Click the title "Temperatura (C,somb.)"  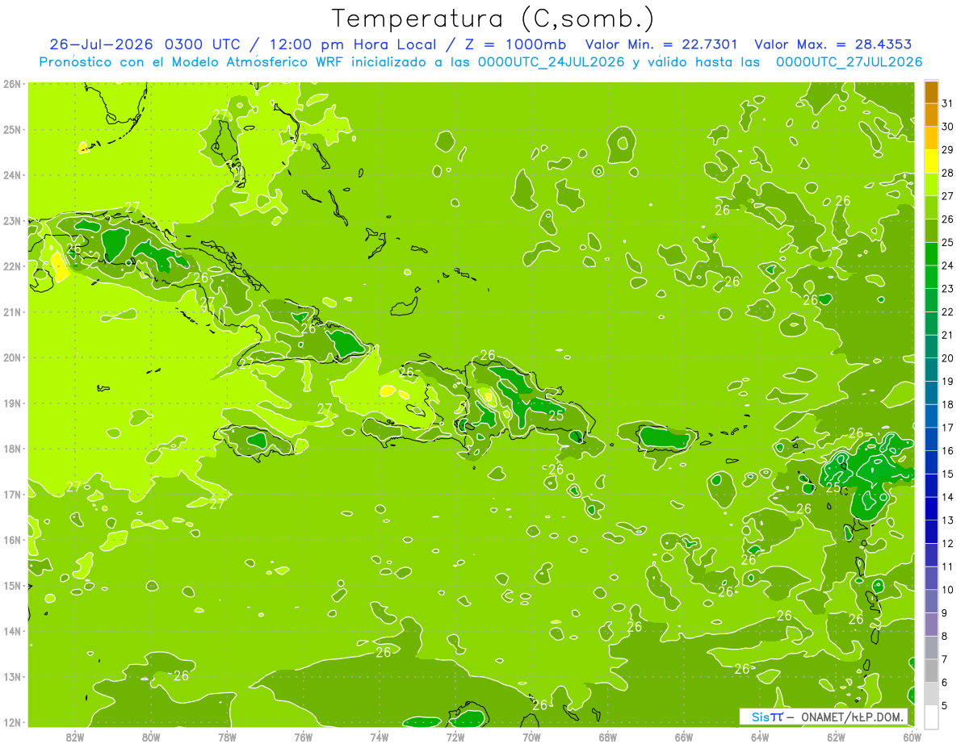point(493,18)
